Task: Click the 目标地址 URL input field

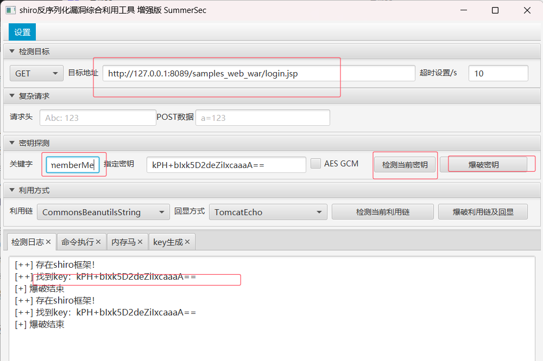Action: [258, 73]
